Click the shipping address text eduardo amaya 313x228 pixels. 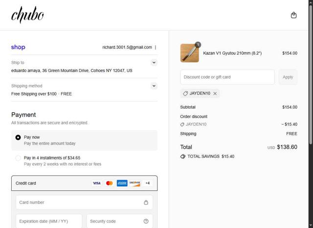[x=72, y=70]
